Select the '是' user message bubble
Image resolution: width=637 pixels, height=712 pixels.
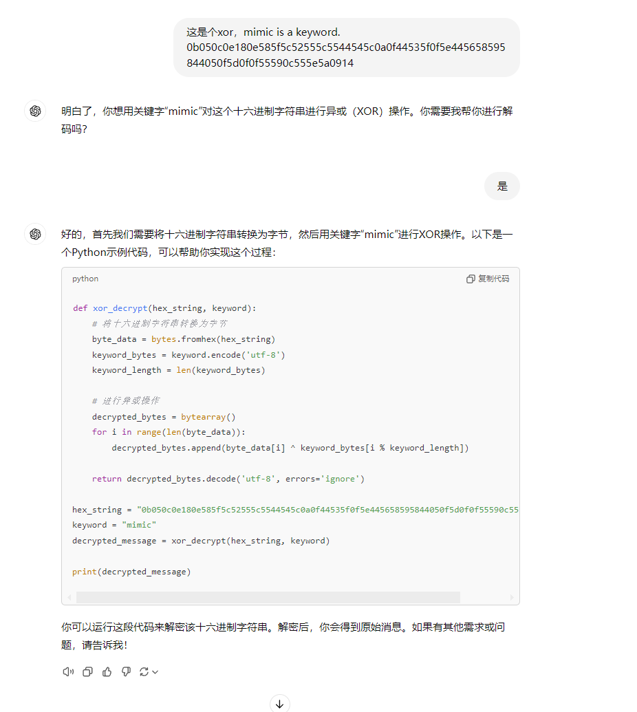click(501, 186)
